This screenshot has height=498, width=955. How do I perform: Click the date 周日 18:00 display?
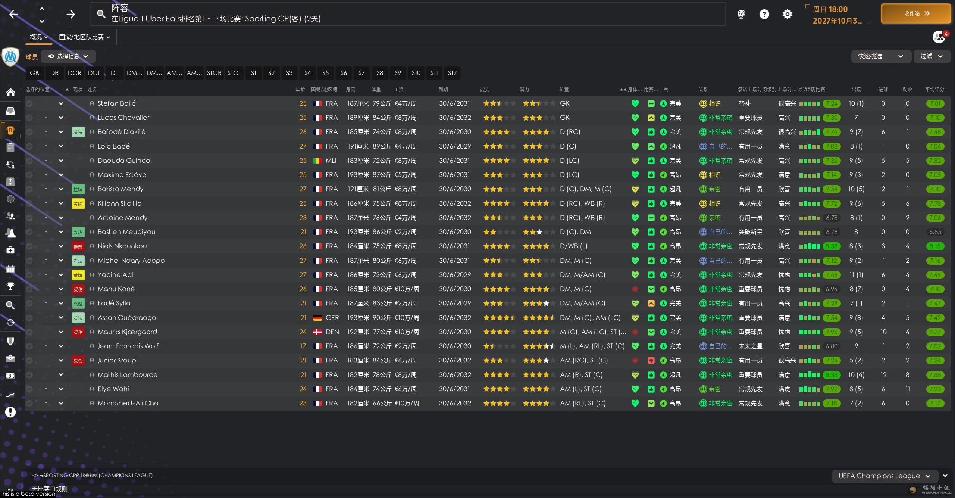click(x=830, y=9)
